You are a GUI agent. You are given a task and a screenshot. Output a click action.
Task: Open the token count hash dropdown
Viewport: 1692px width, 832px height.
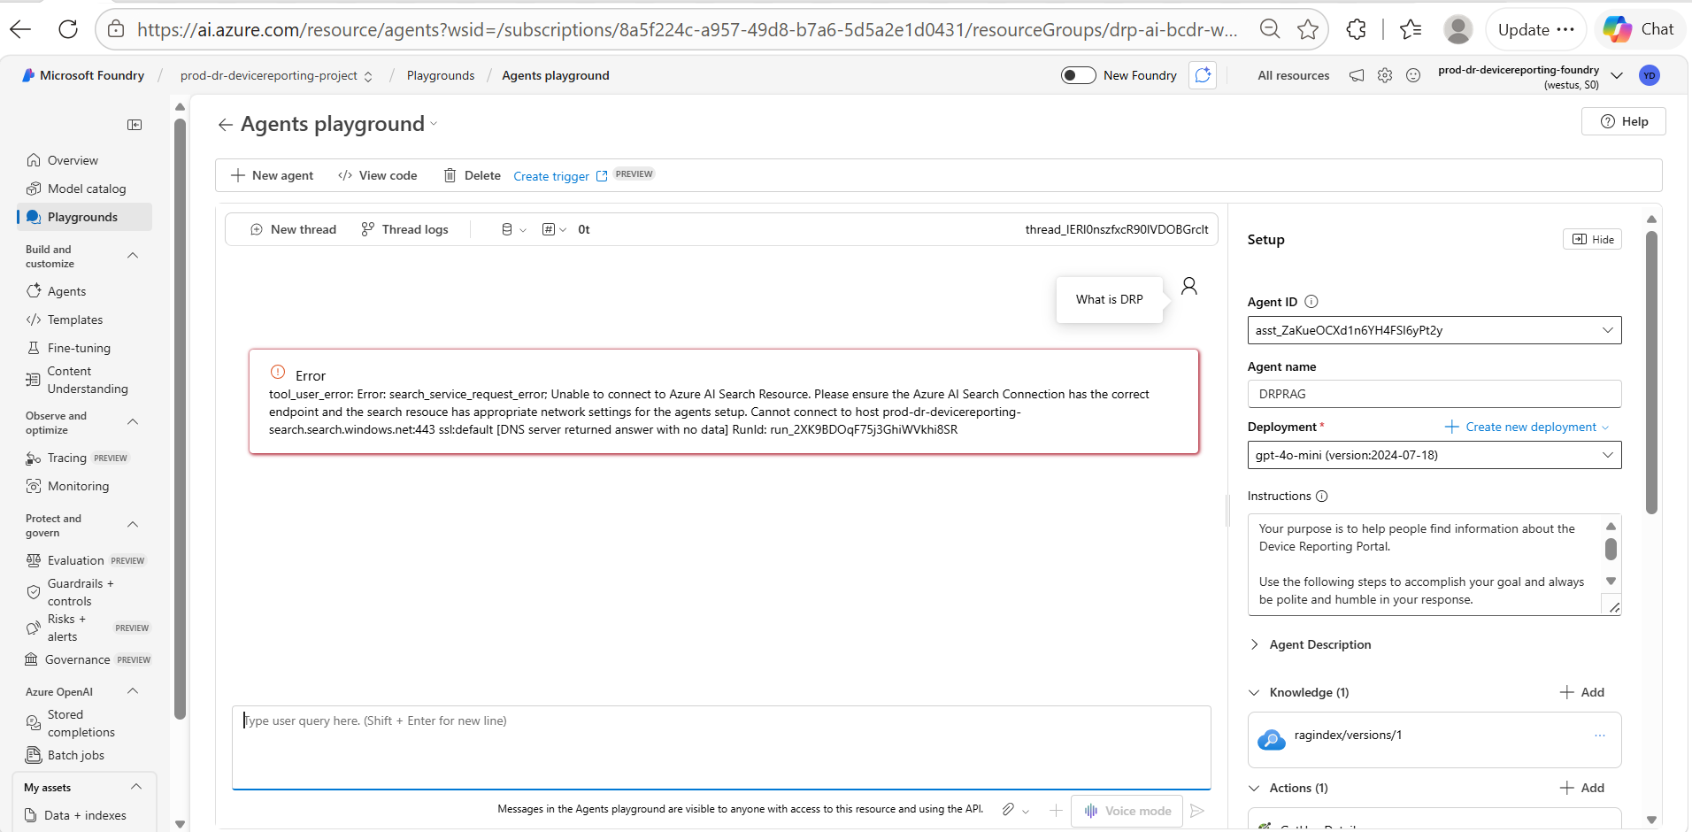(x=554, y=229)
